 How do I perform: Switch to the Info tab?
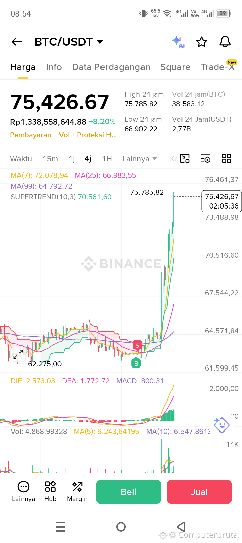pyautogui.click(x=54, y=67)
